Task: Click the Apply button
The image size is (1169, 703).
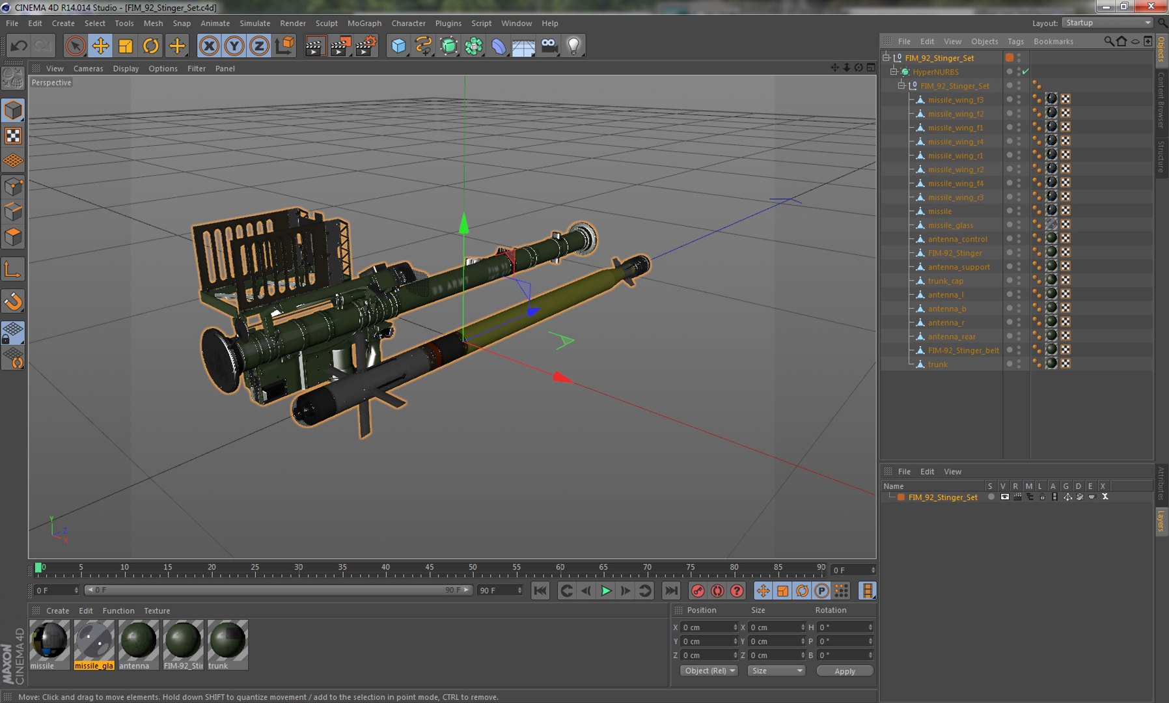Action: click(x=845, y=671)
